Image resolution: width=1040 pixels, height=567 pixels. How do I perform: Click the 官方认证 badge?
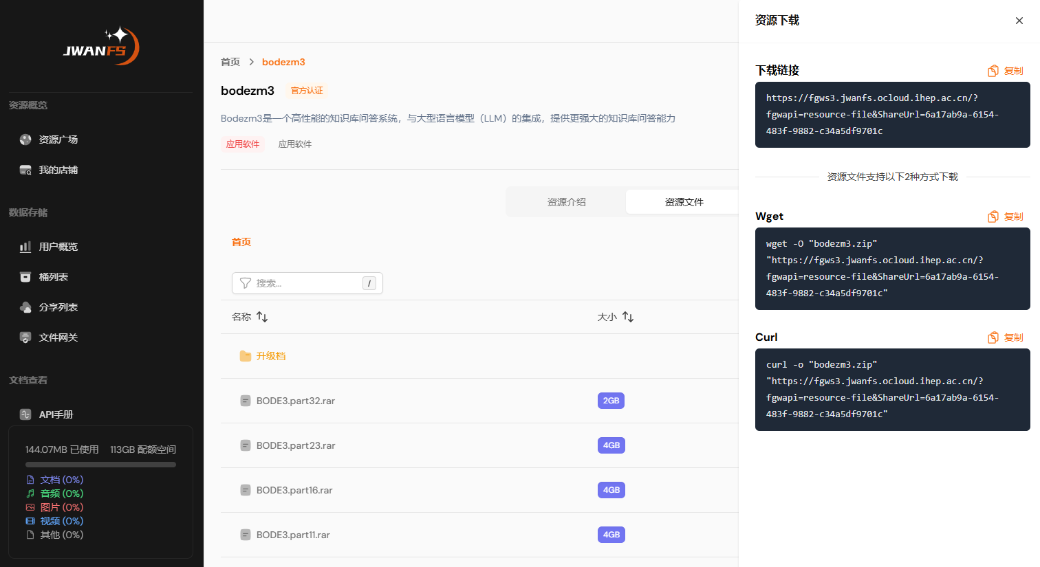click(x=307, y=91)
